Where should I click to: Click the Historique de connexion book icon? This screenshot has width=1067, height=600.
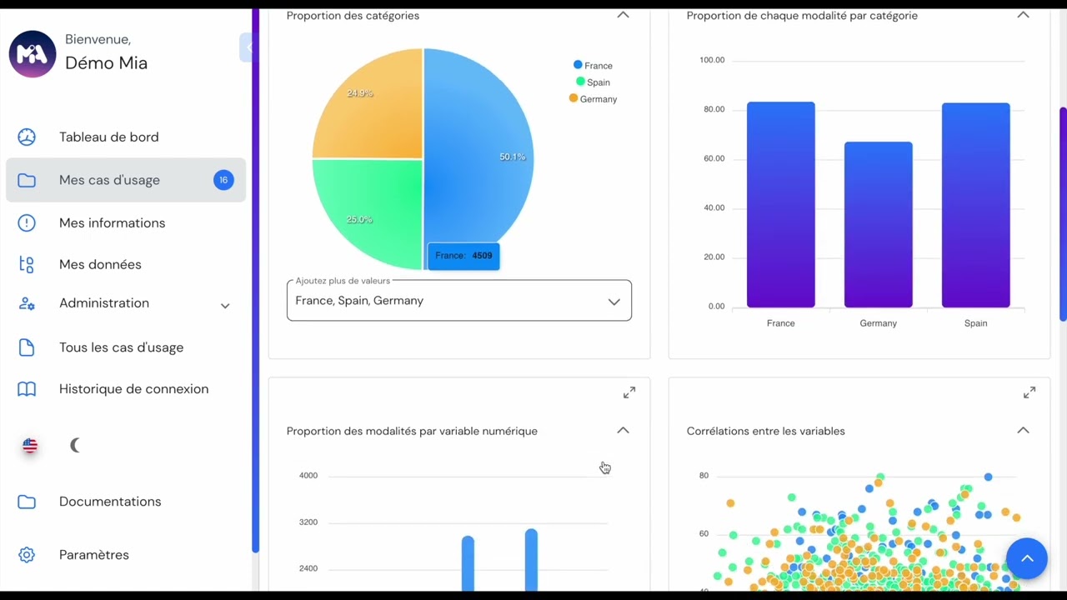coord(27,389)
